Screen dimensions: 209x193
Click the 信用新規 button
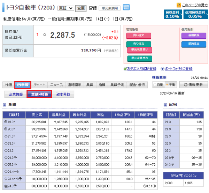(x=194, y=36)
